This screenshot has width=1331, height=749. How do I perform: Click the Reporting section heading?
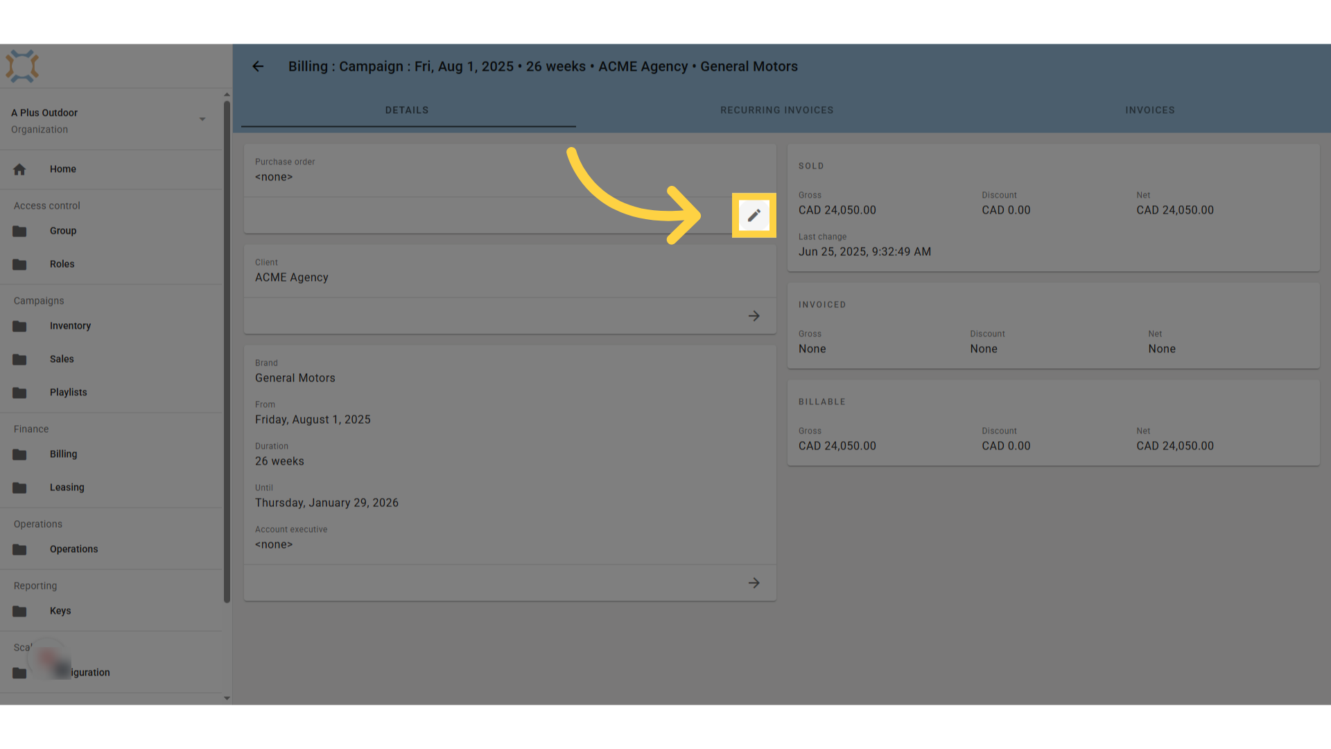[35, 586]
